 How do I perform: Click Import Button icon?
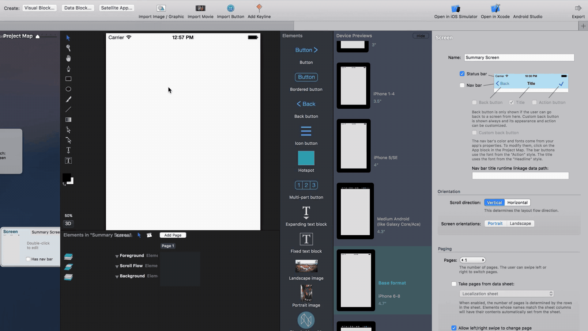click(231, 8)
